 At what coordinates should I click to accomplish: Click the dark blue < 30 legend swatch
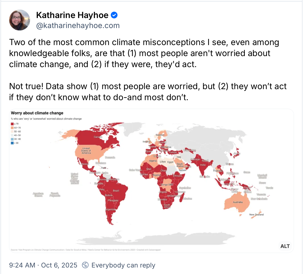point(12,143)
